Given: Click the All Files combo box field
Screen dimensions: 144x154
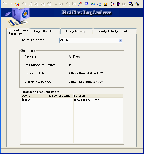Looking at the screenshot, I should pos(91,40).
